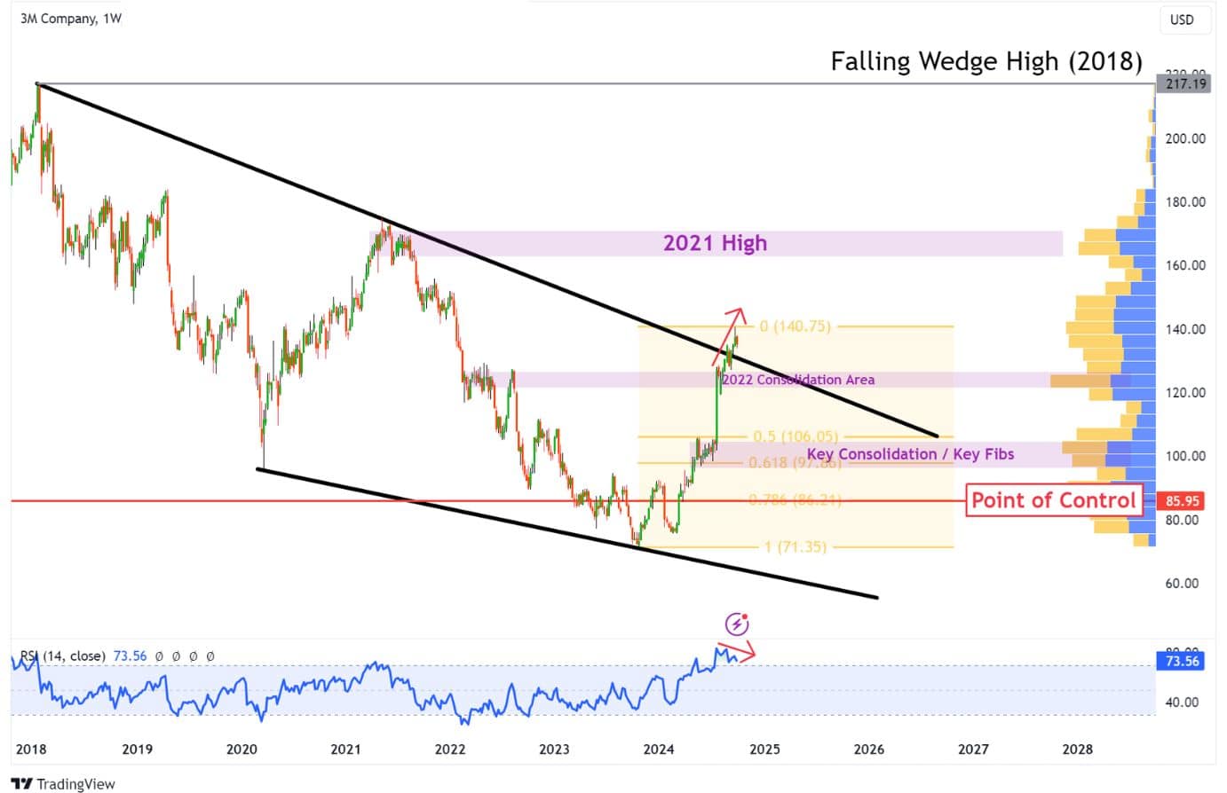Click the 2023 time axis label

[x=554, y=749]
